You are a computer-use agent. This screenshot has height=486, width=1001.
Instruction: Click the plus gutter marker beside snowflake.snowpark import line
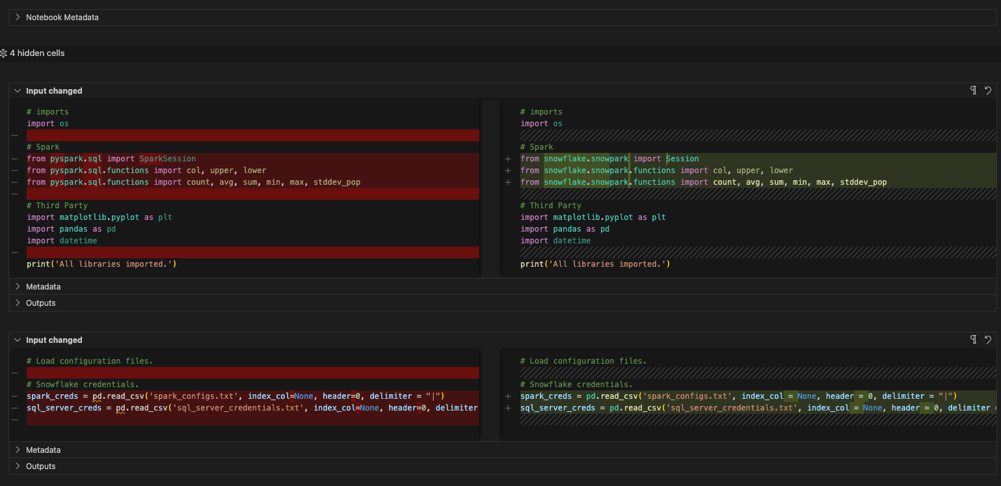[x=508, y=158]
